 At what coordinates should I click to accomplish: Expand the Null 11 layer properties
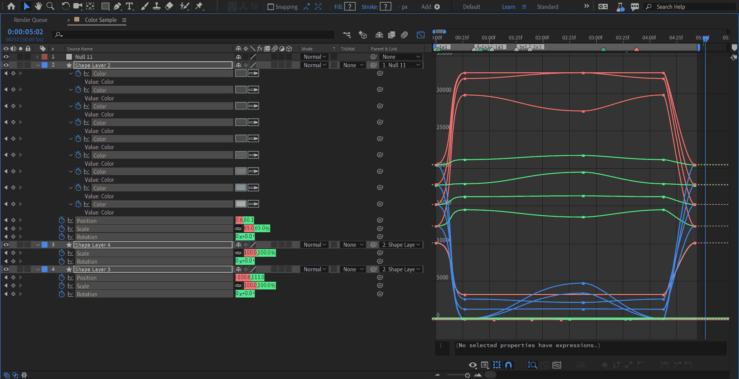(37, 57)
